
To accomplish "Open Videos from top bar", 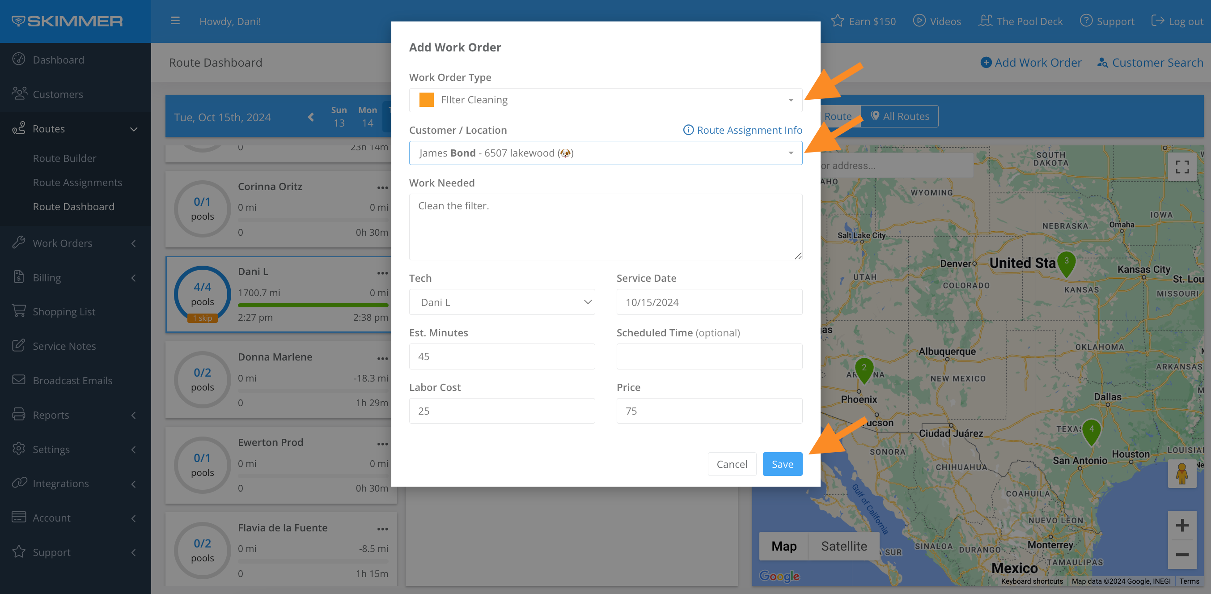I will 937,21.
